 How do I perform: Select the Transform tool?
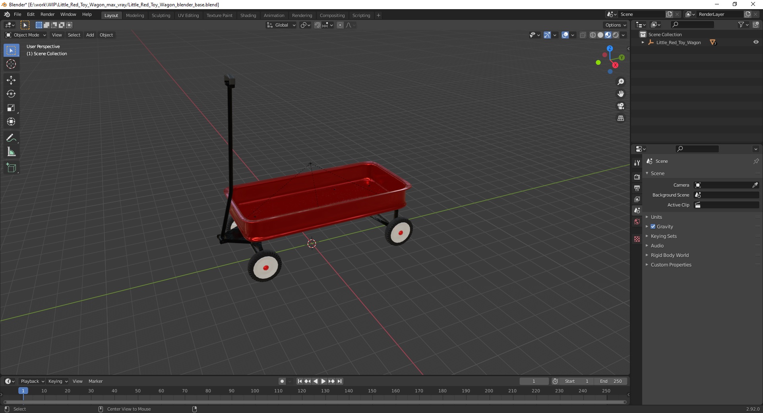tap(11, 122)
